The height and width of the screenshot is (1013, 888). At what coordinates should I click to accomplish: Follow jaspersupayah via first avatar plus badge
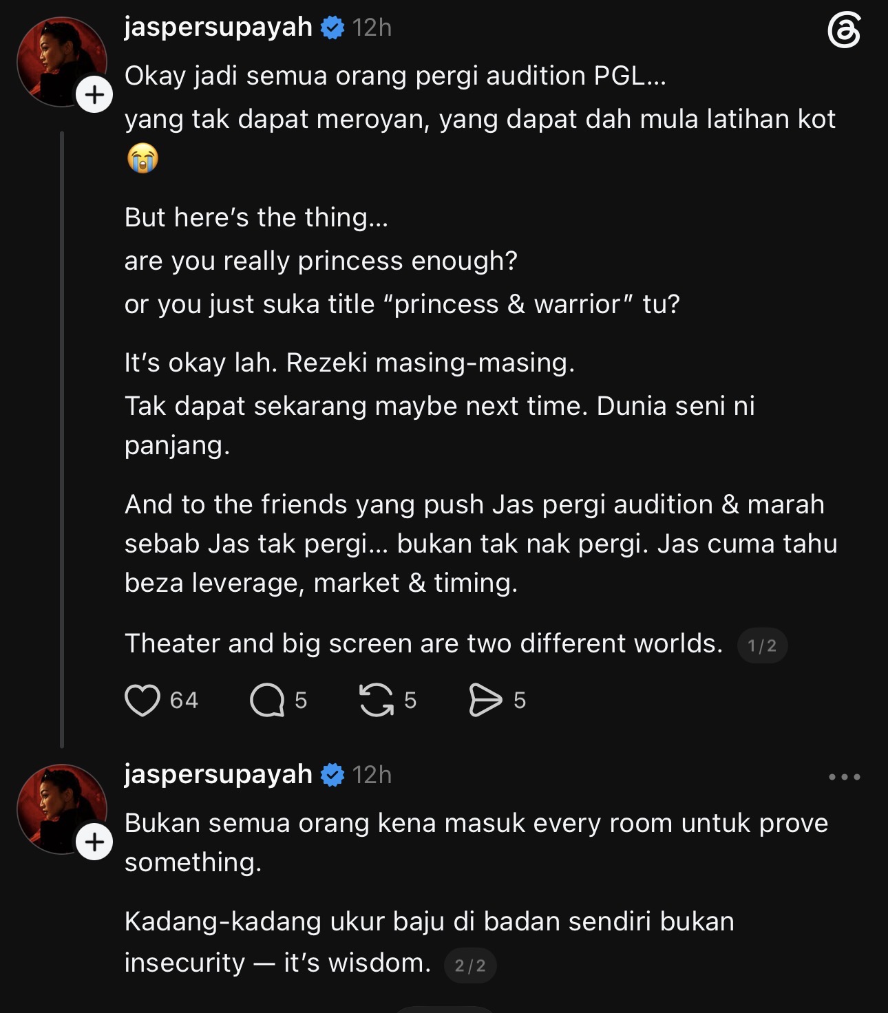click(x=94, y=95)
